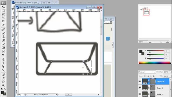Reset to default foreground and background colors
The image size is (172, 97).
pos(2,89)
